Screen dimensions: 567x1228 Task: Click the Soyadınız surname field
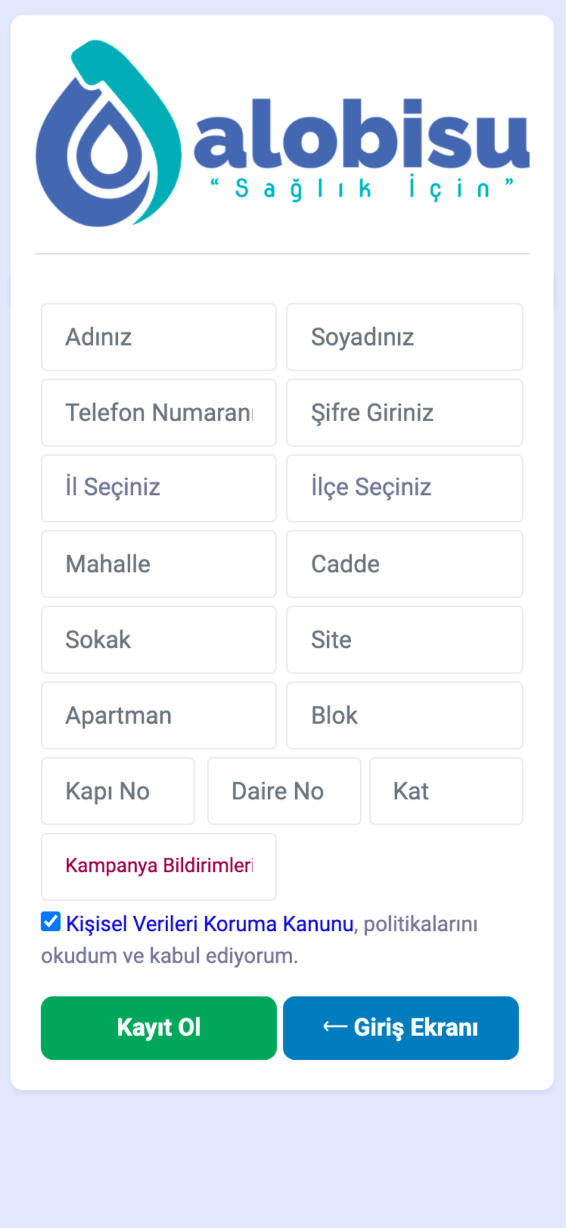pos(404,337)
